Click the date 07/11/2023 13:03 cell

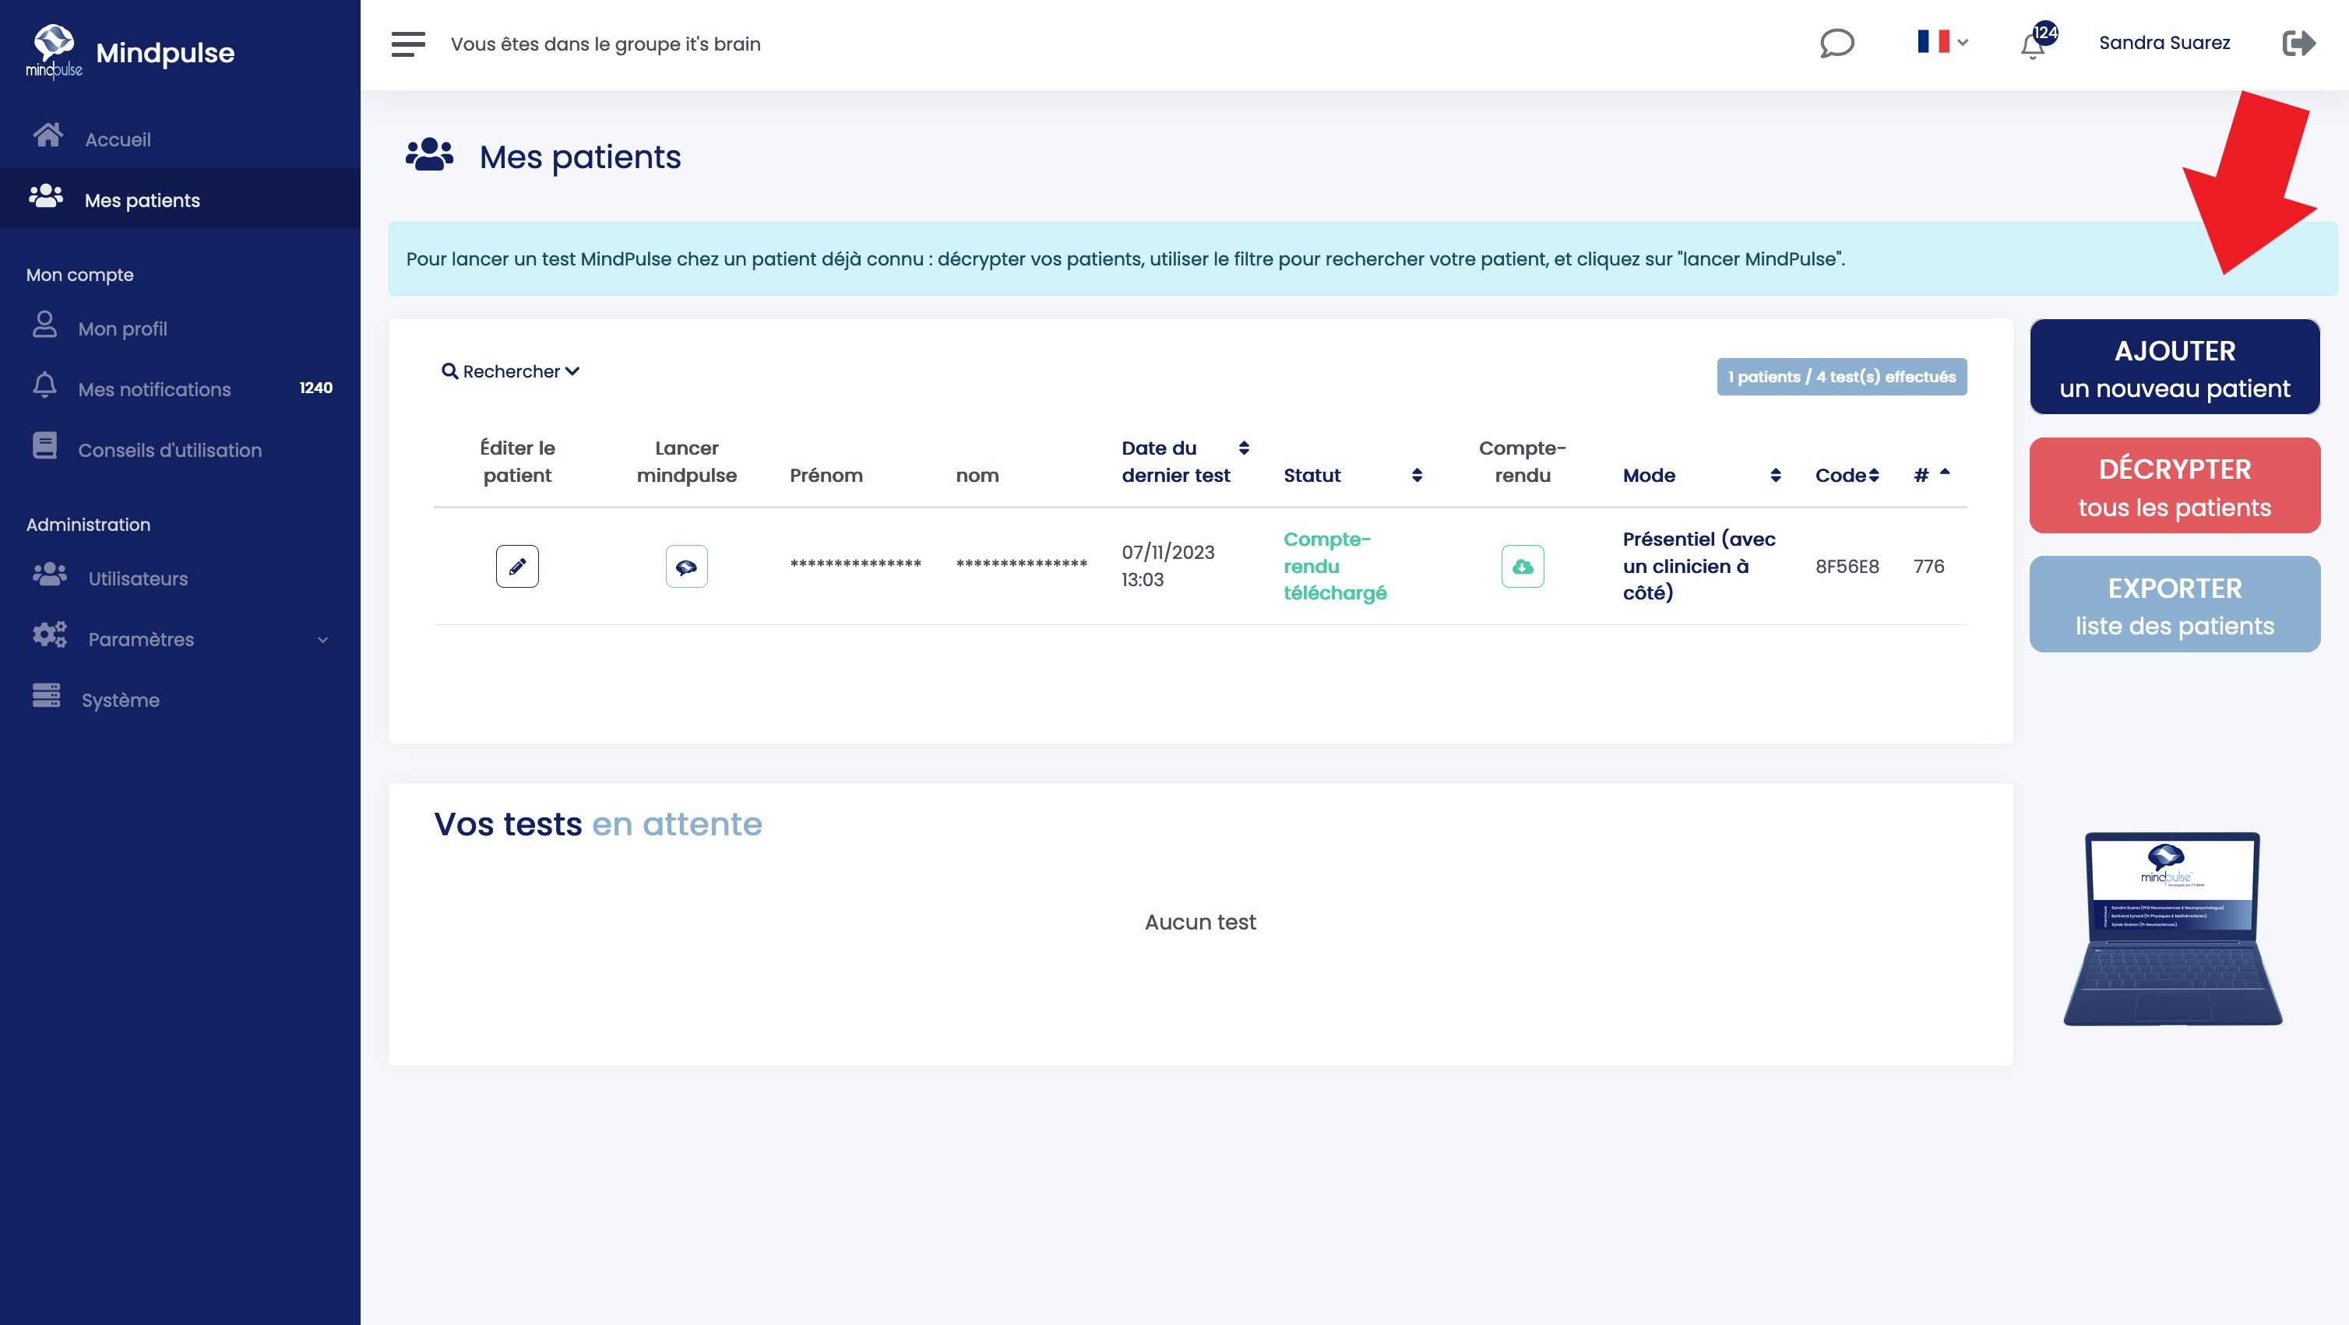pos(1167,566)
